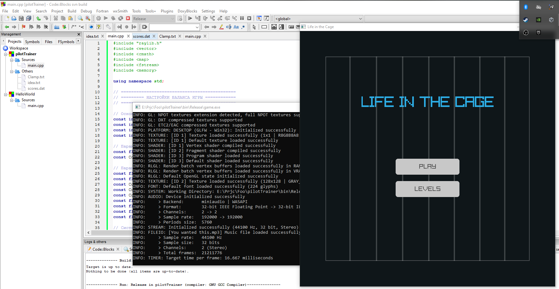Close the scores.dat editor tab

click(x=154, y=36)
